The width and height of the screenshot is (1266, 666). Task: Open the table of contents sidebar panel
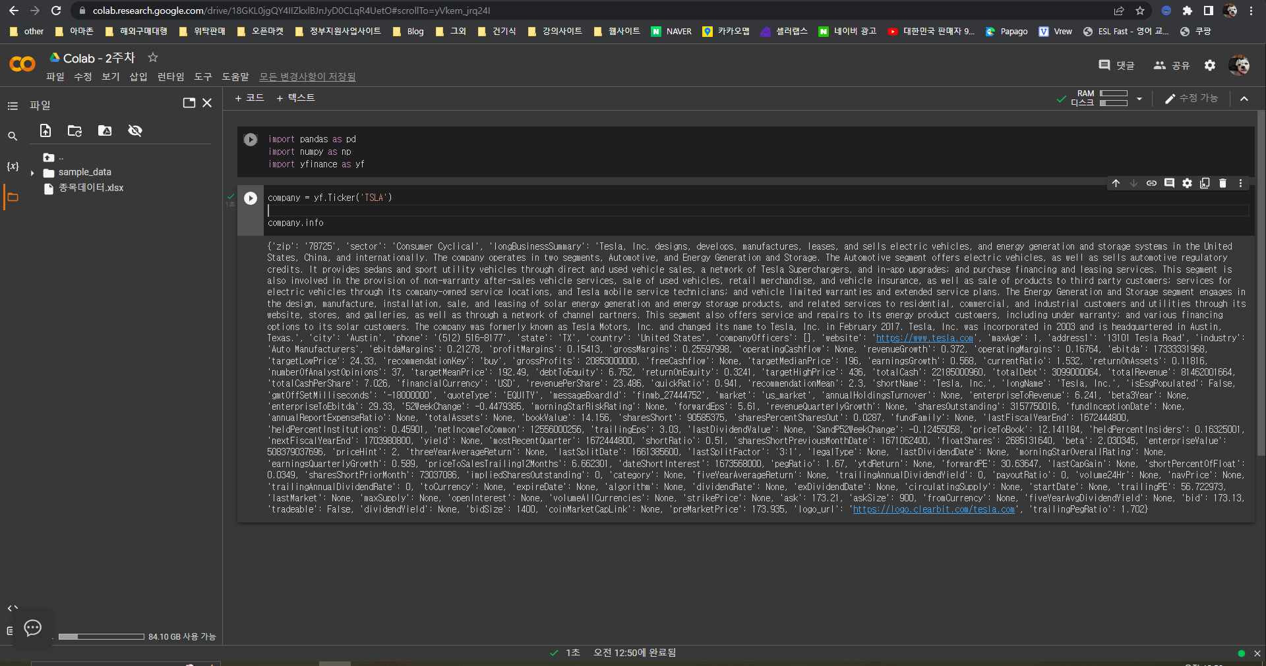(13, 105)
